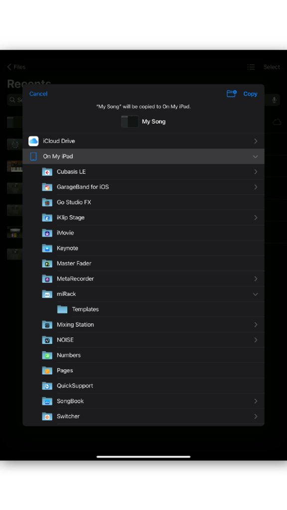Image resolution: width=287 pixels, height=510 pixels.
Task: Choose the QuickSupport folder name
Action: click(75, 386)
